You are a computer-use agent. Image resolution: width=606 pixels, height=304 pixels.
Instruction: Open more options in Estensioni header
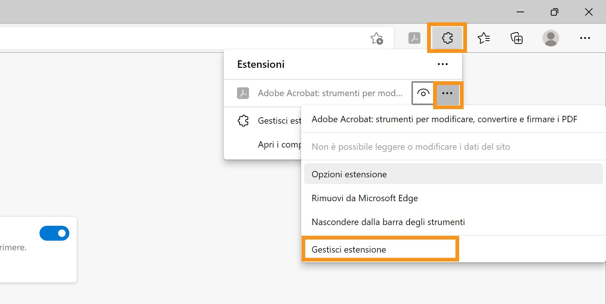tap(442, 64)
